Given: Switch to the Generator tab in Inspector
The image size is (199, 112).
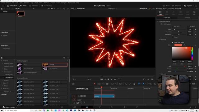Looking at the screenshot, I should point(167,18).
